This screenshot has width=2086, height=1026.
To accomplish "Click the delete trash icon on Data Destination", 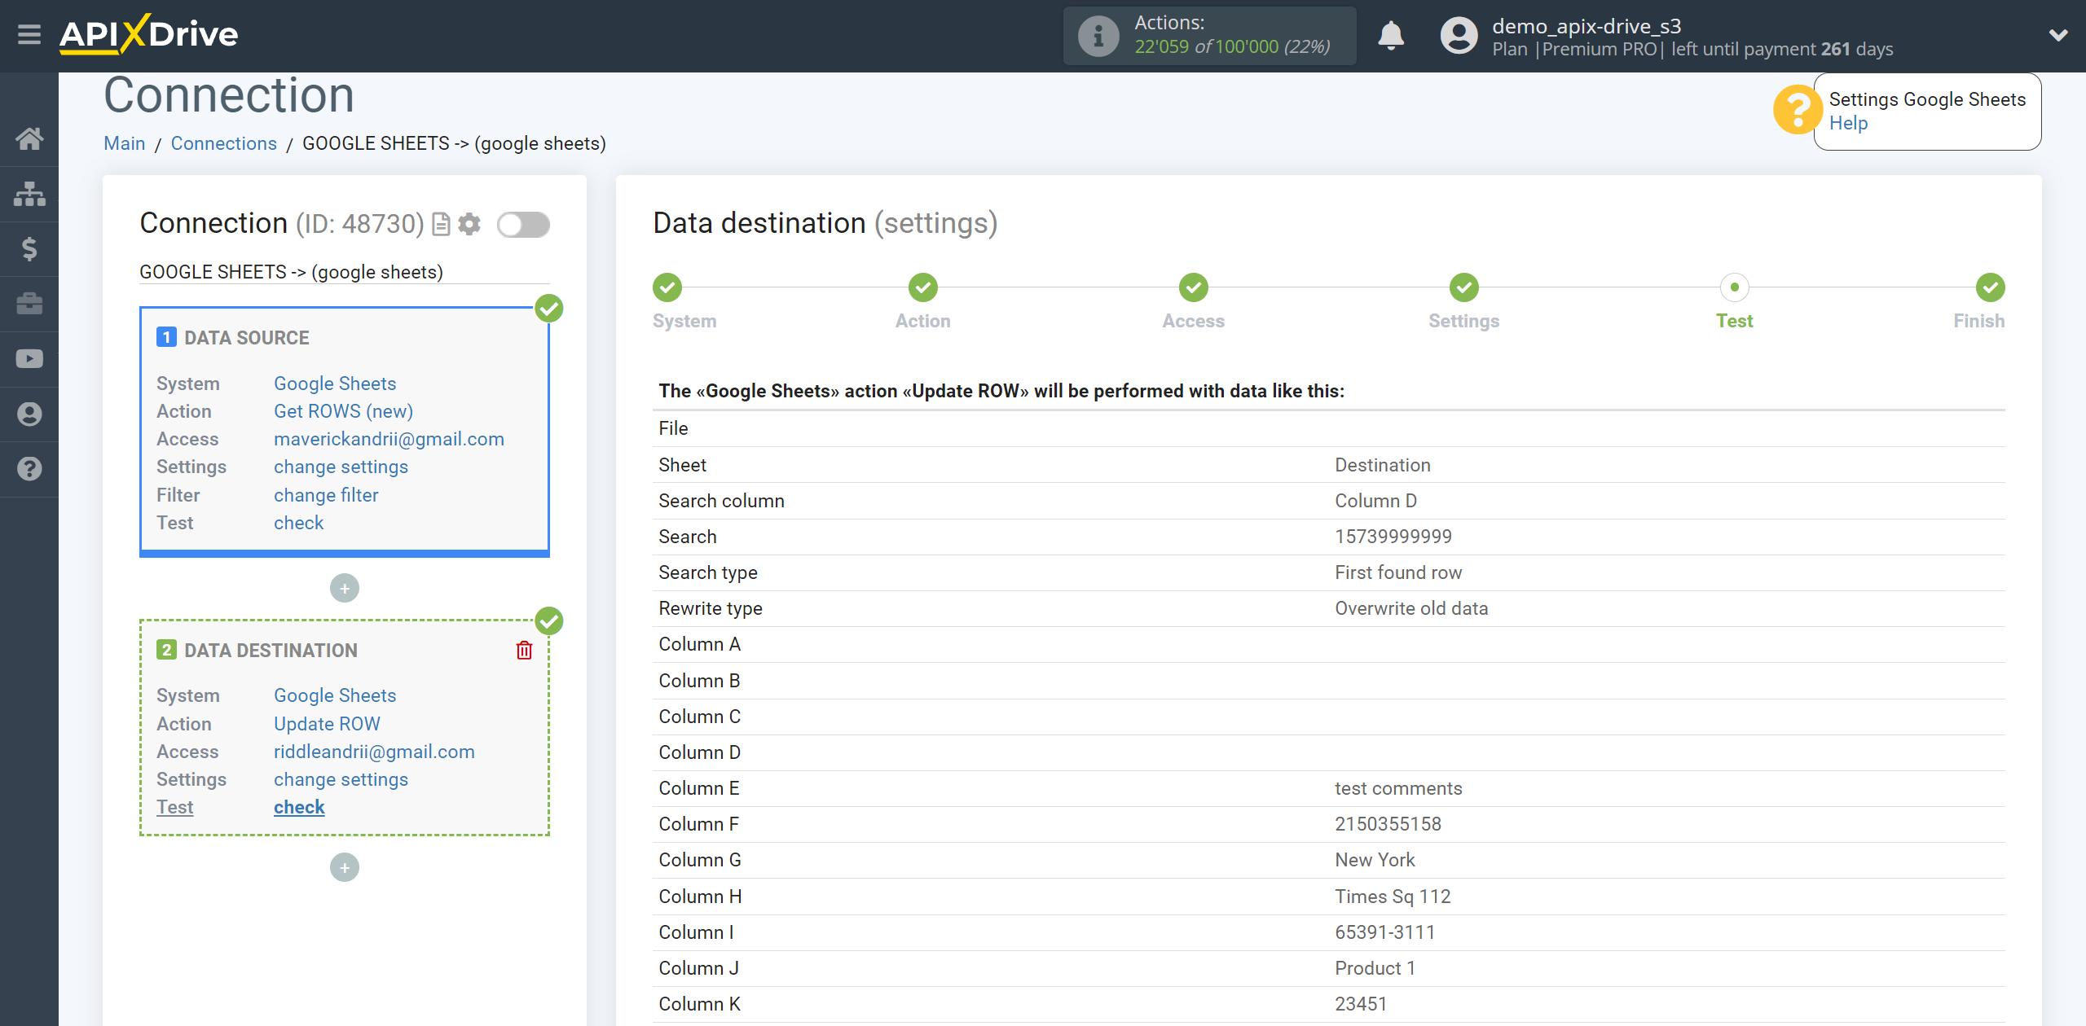I will 526,650.
